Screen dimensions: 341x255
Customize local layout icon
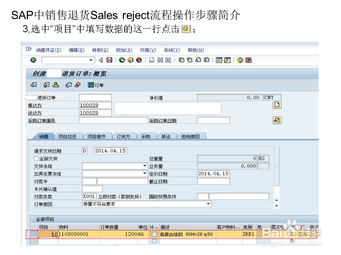click(x=248, y=60)
